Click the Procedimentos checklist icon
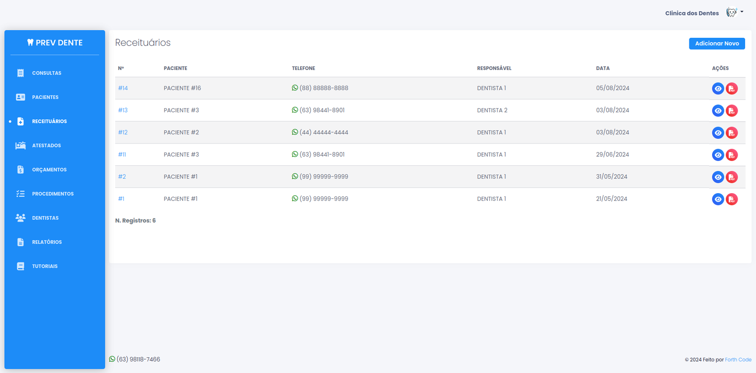 20,194
